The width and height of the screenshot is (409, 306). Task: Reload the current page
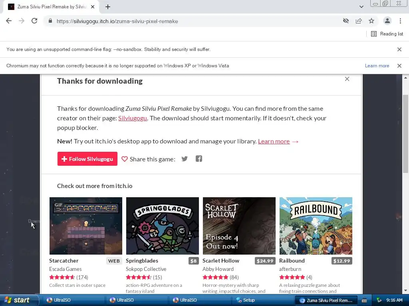point(34,21)
